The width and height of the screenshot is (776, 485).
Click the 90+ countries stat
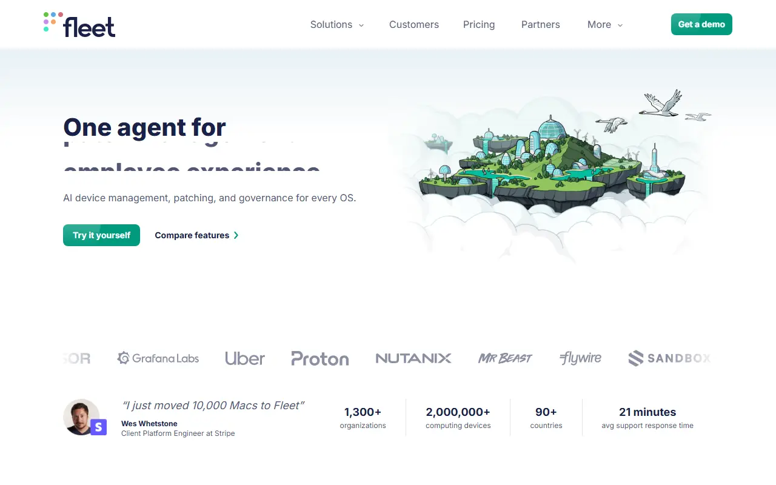click(x=546, y=418)
